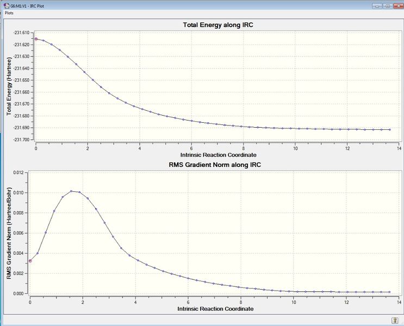This screenshot has height=326, width=404.
Task: Open the help icon in the status bar
Action: coord(394,321)
